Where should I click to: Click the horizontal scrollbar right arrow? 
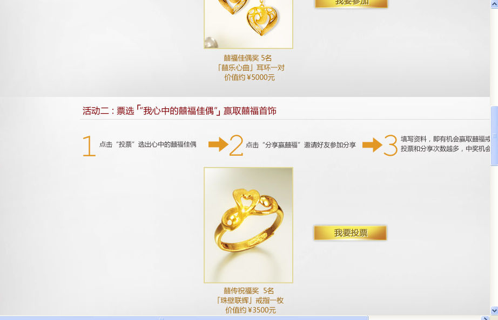click(484, 318)
